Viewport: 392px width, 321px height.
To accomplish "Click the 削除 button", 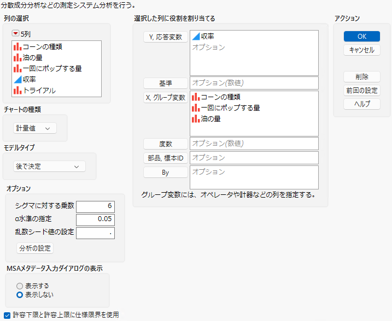I will (362, 77).
